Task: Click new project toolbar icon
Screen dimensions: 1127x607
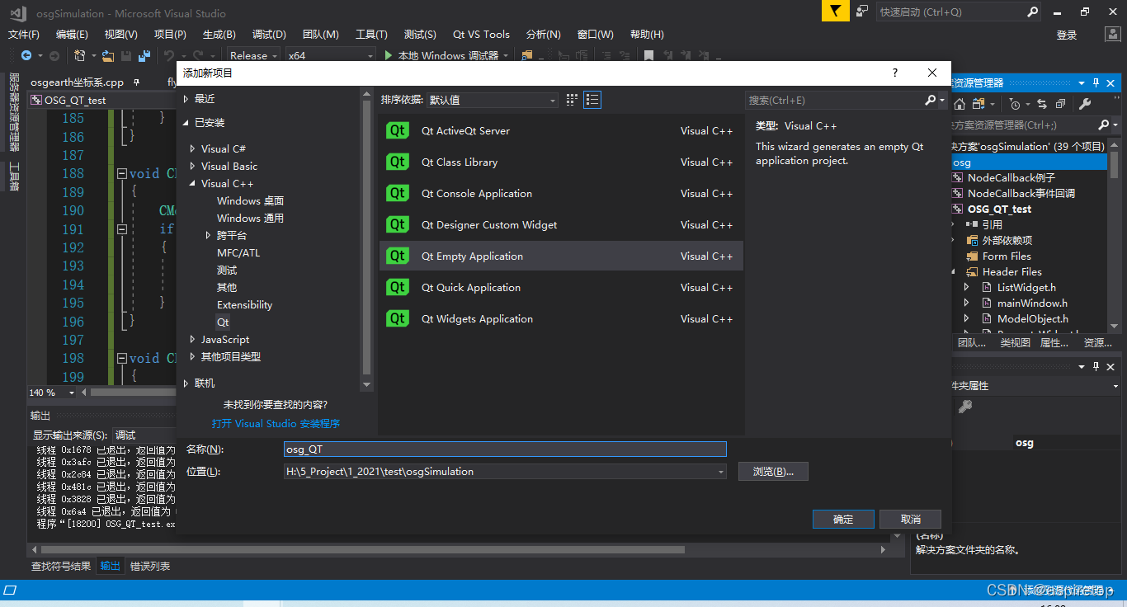Action: pos(80,55)
